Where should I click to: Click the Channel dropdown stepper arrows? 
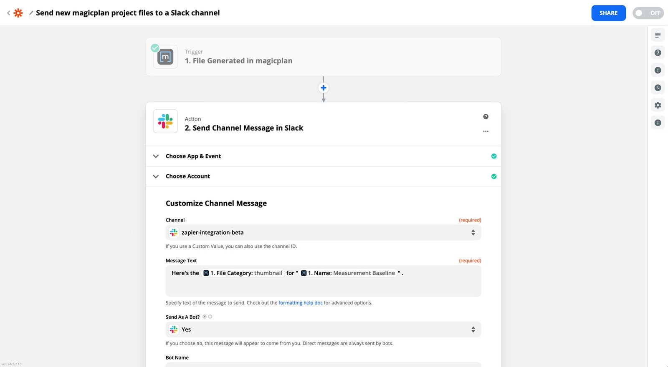473,233
